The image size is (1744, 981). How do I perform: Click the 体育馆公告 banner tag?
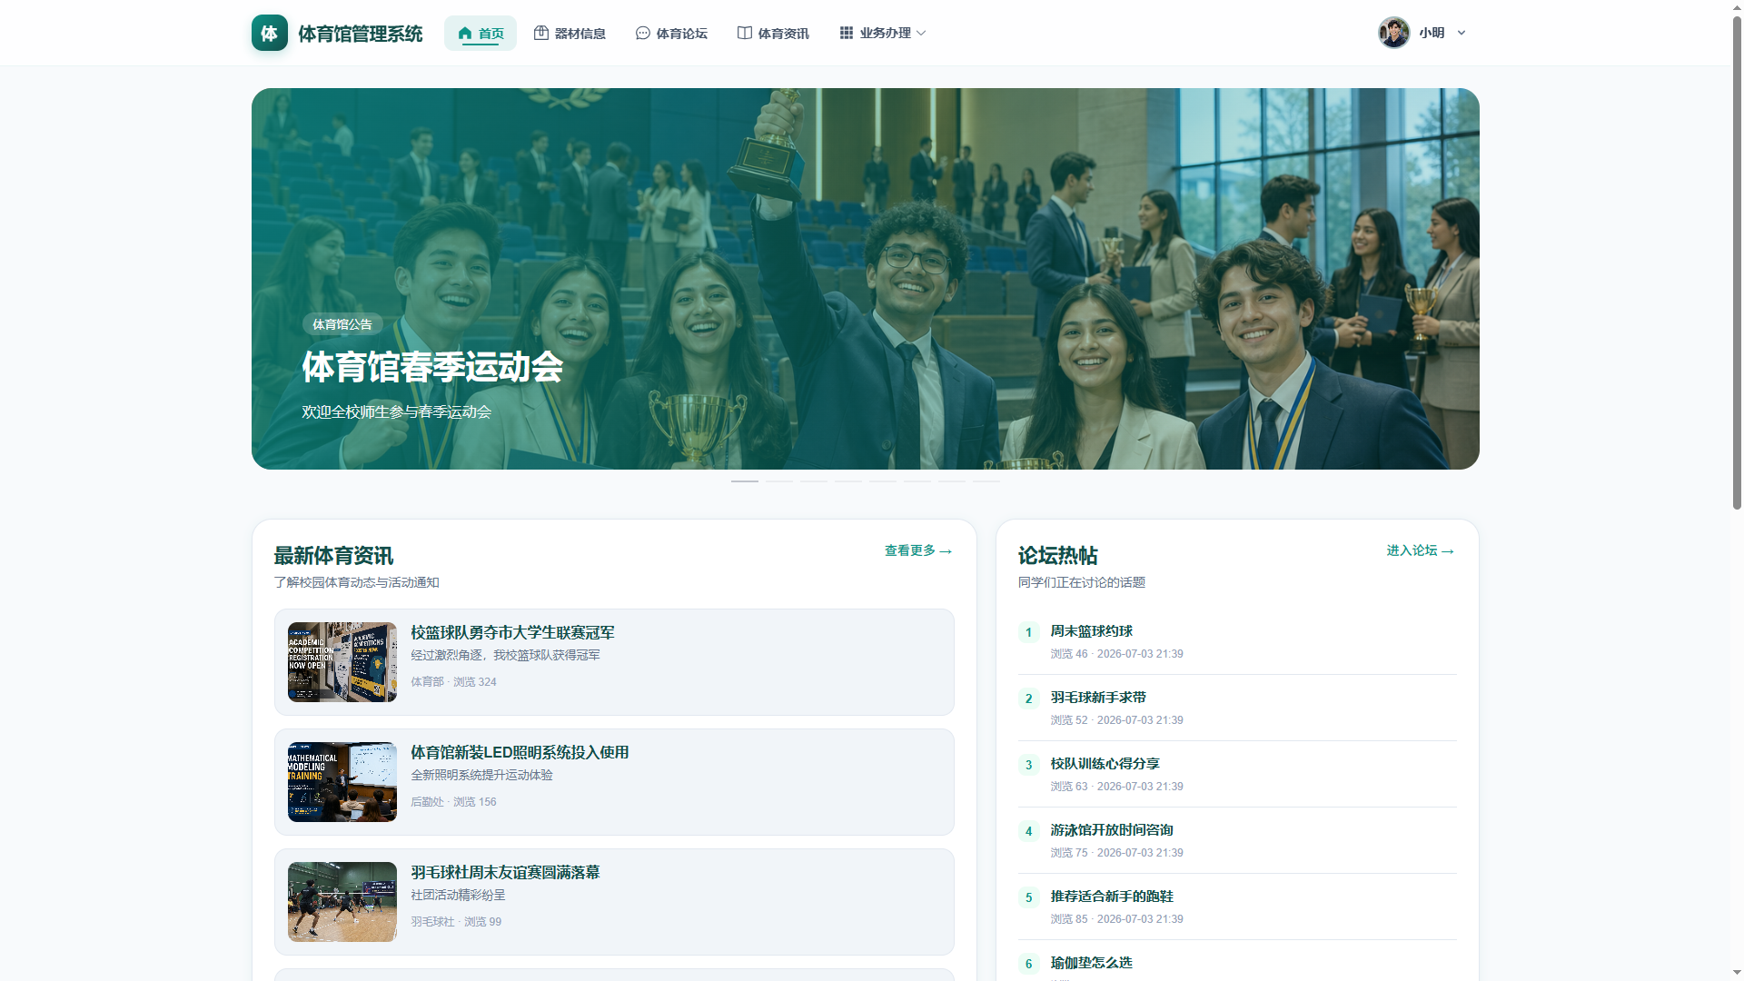pyautogui.click(x=342, y=324)
